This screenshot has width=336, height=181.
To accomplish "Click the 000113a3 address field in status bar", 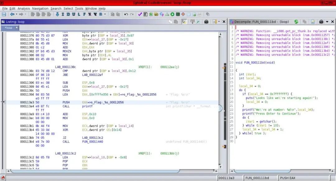I will (230, 178).
